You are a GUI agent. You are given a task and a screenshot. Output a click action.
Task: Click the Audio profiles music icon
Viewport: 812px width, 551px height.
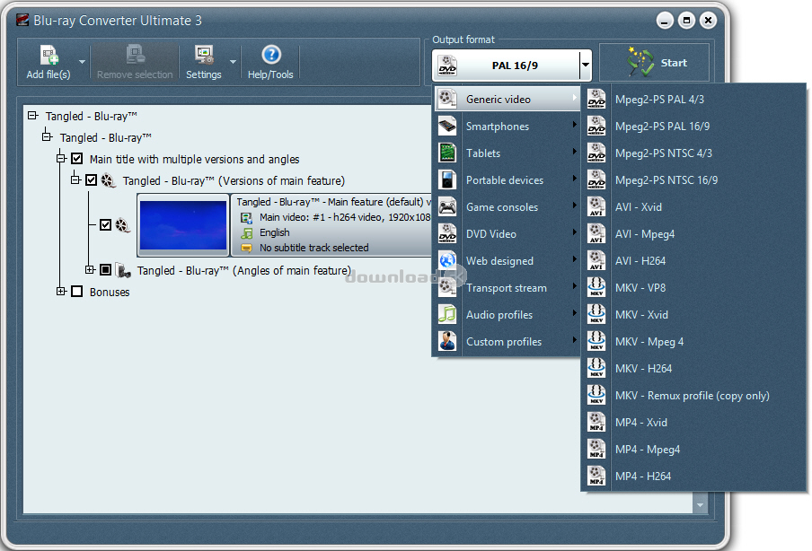point(447,315)
